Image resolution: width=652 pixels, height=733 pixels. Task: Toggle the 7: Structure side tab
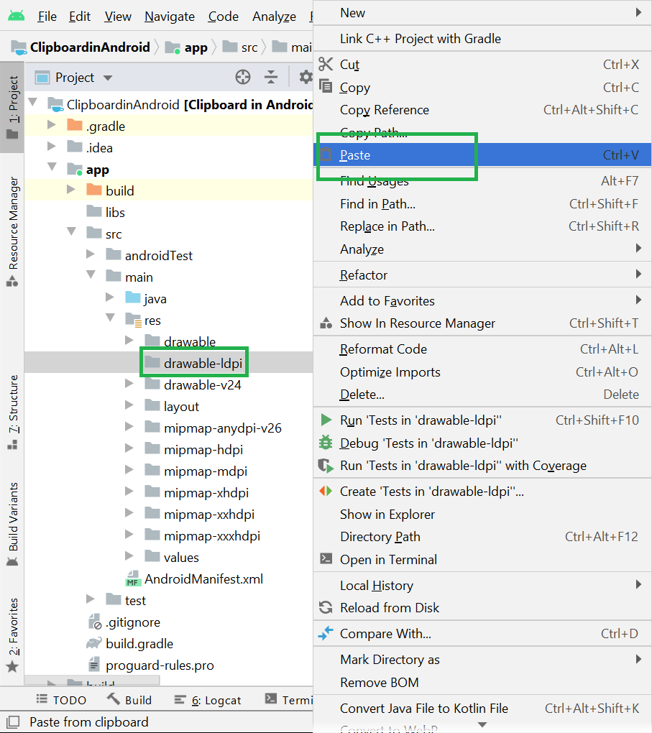tap(13, 412)
